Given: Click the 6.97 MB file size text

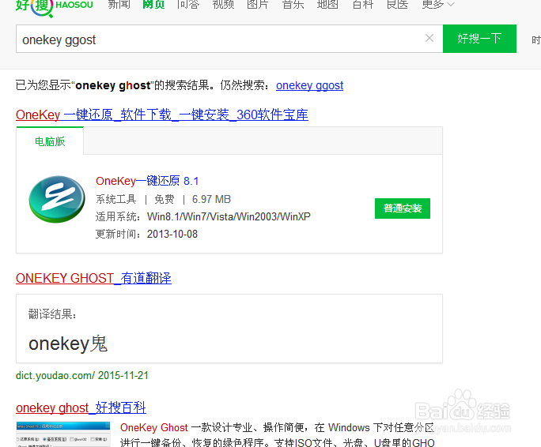Looking at the screenshot, I should tap(211, 199).
